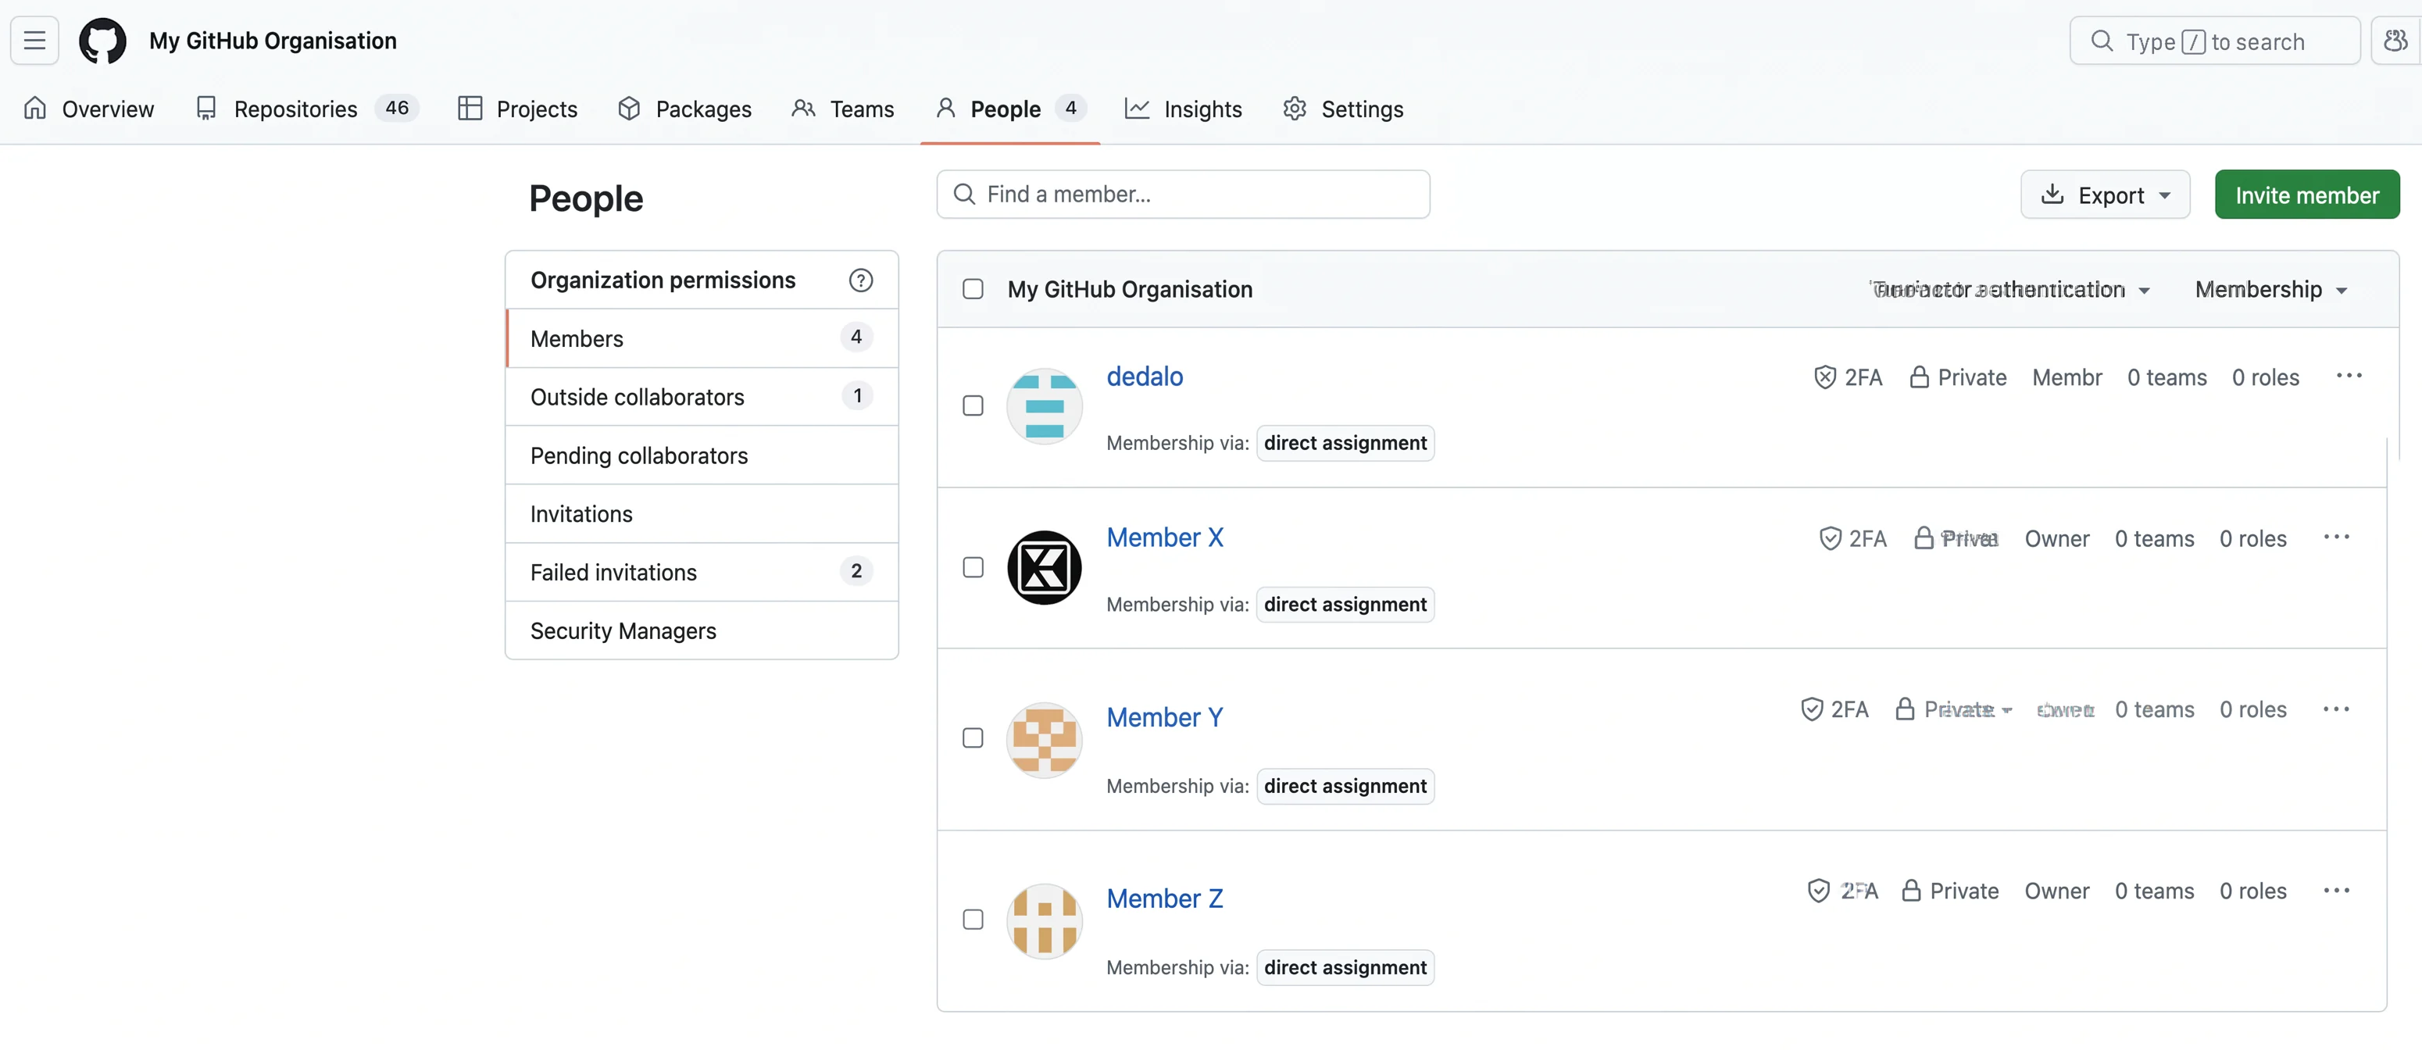Click Member Y's avatar image
The width and height of the screenshot is (2422, 1050).
coord(1044,740)
